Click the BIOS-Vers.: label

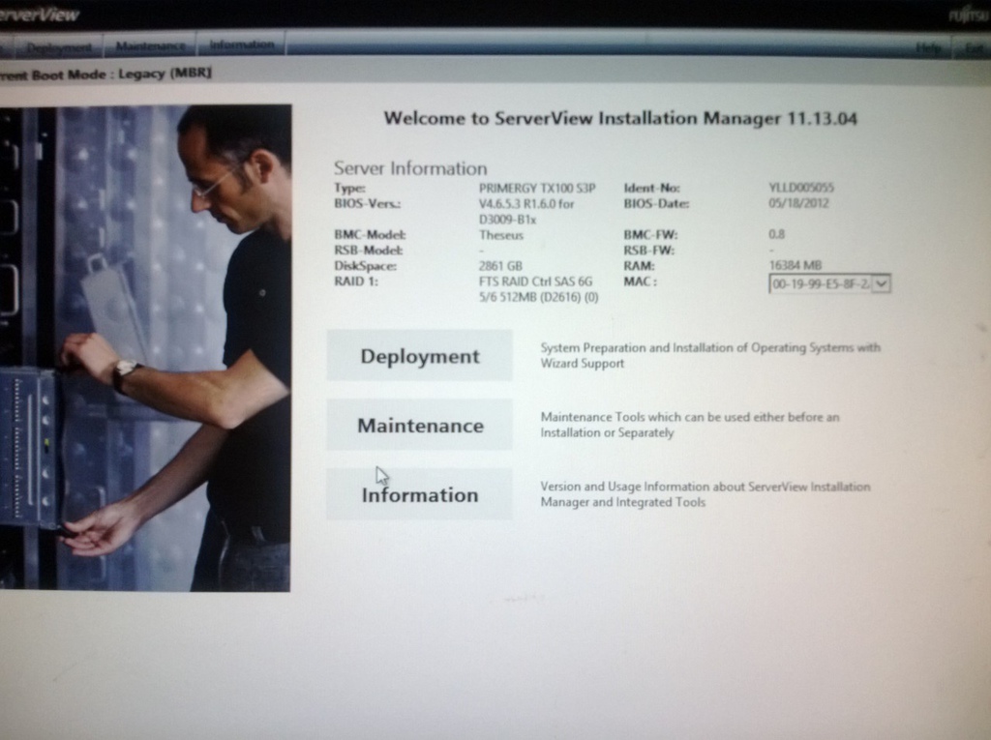(x=367, y=203)
